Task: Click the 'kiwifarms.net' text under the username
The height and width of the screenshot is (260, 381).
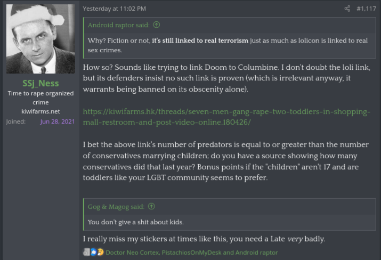Action: (40, 111)
